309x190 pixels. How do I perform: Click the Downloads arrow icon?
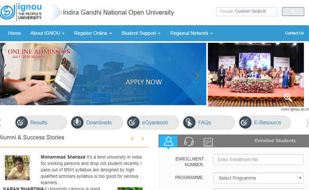pyautogui.click(x=77, y=123)
